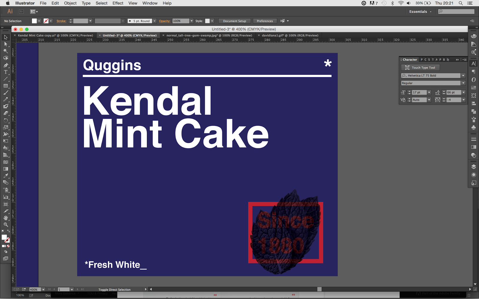Click the Touch Type Tool button

(x=420, y=68)
